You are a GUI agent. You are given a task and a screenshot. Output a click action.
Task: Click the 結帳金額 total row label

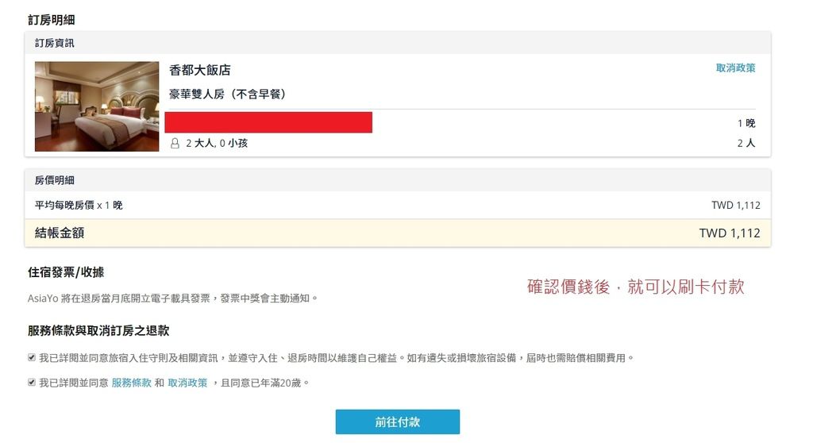[x=60, y=233]
